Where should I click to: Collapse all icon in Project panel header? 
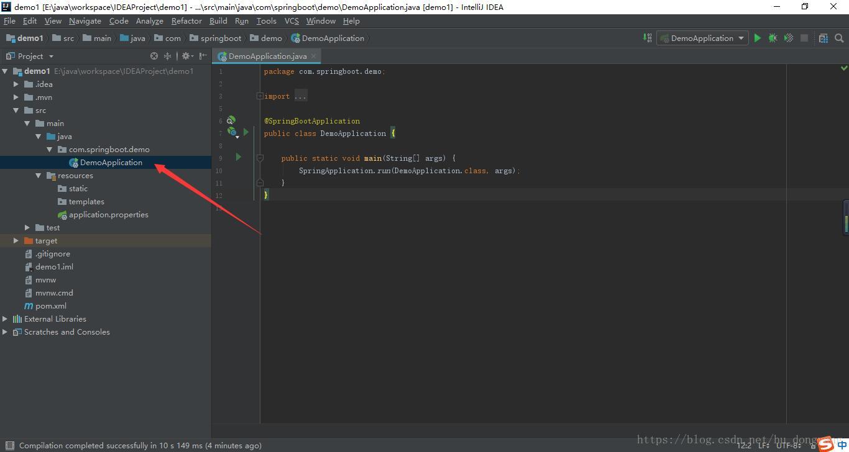pyautogui.click(x=167, y=56)
